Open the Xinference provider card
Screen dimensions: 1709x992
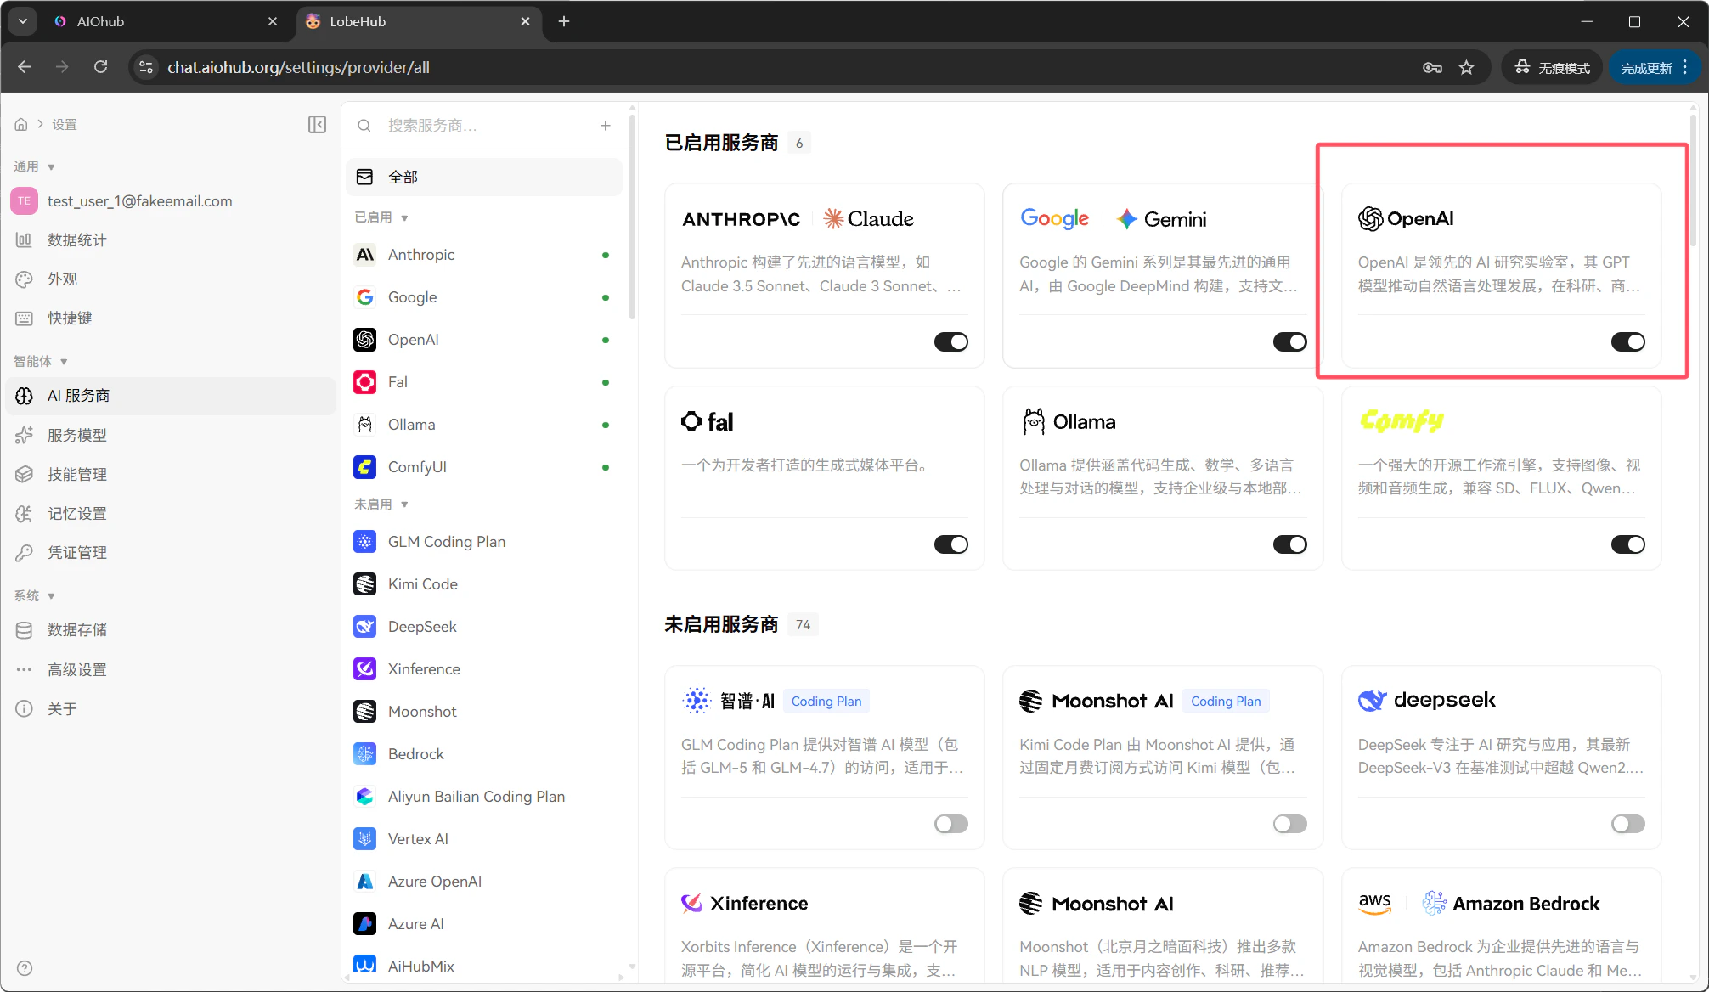tap(824, 927)
